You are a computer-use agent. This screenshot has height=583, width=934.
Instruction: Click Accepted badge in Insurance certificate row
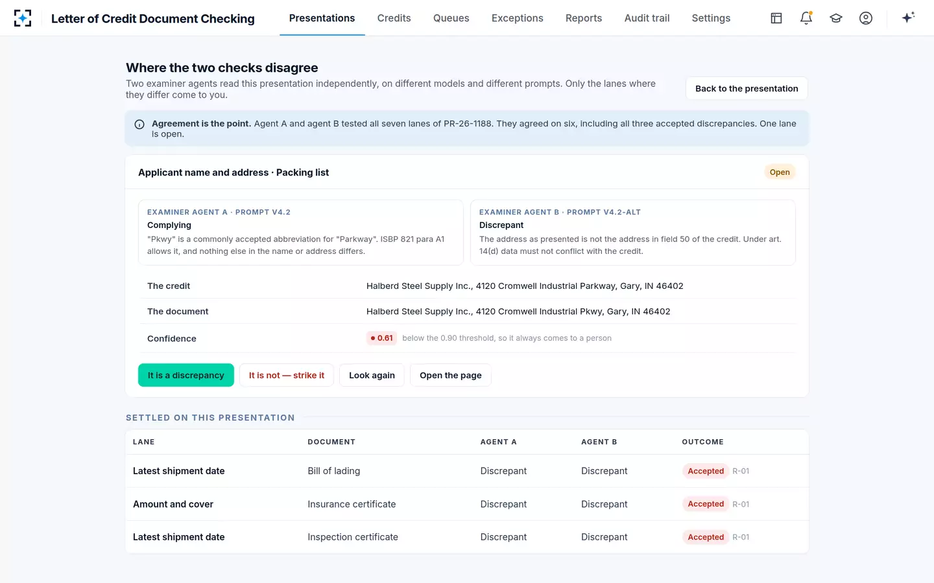[x=706, y=504]
